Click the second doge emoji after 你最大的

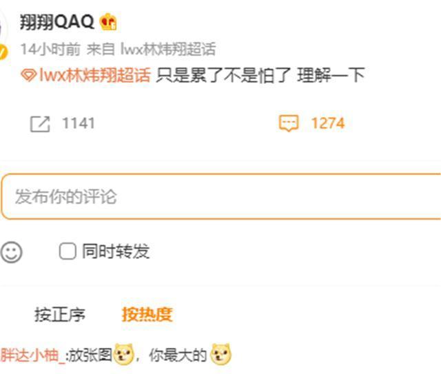click(221, 354)
